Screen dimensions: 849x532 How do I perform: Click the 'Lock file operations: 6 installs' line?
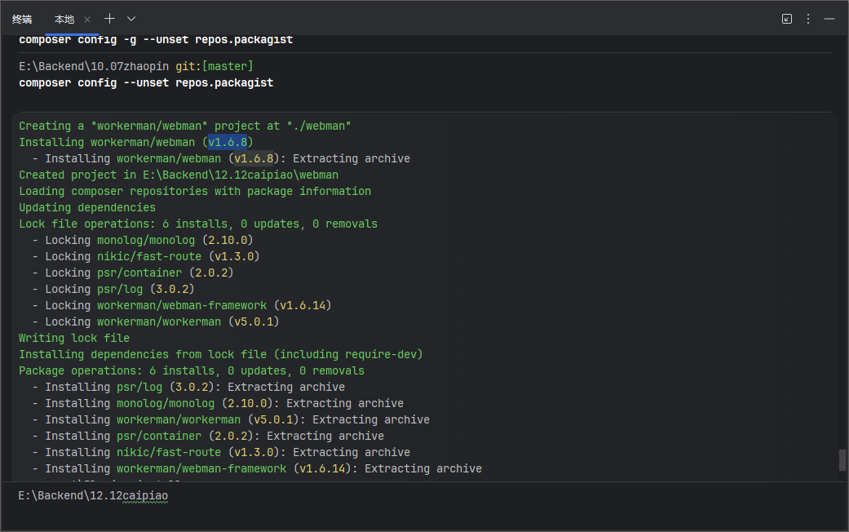[x=198, y=224]
